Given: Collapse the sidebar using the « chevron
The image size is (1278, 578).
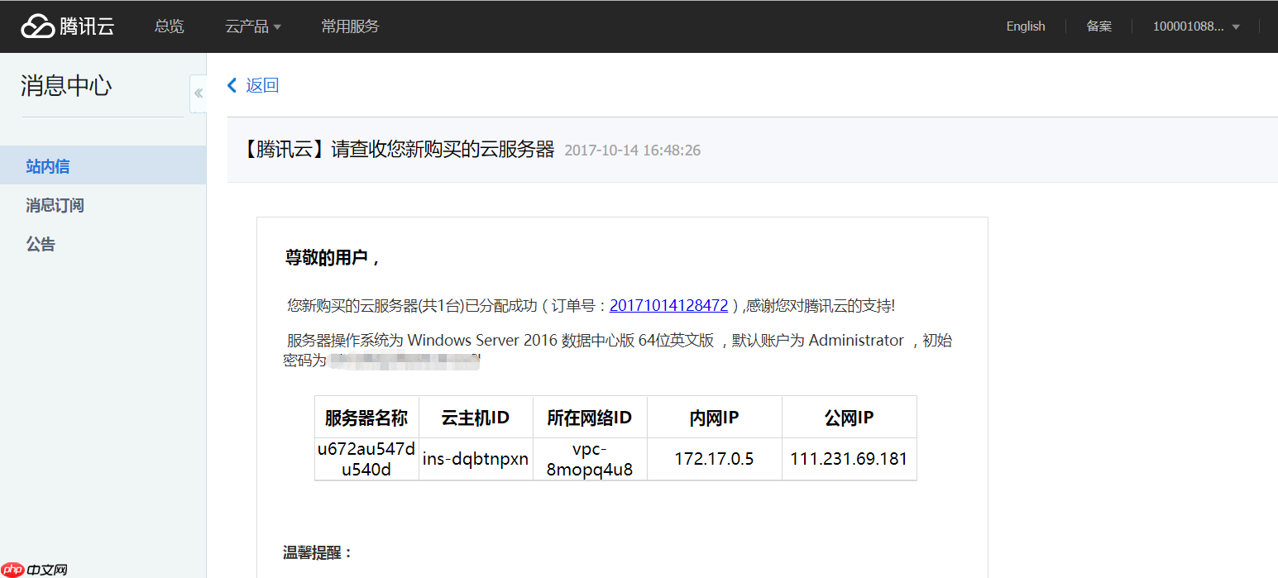Looking at the screenshot, I should pyautogui.click(x=198, y=93).
